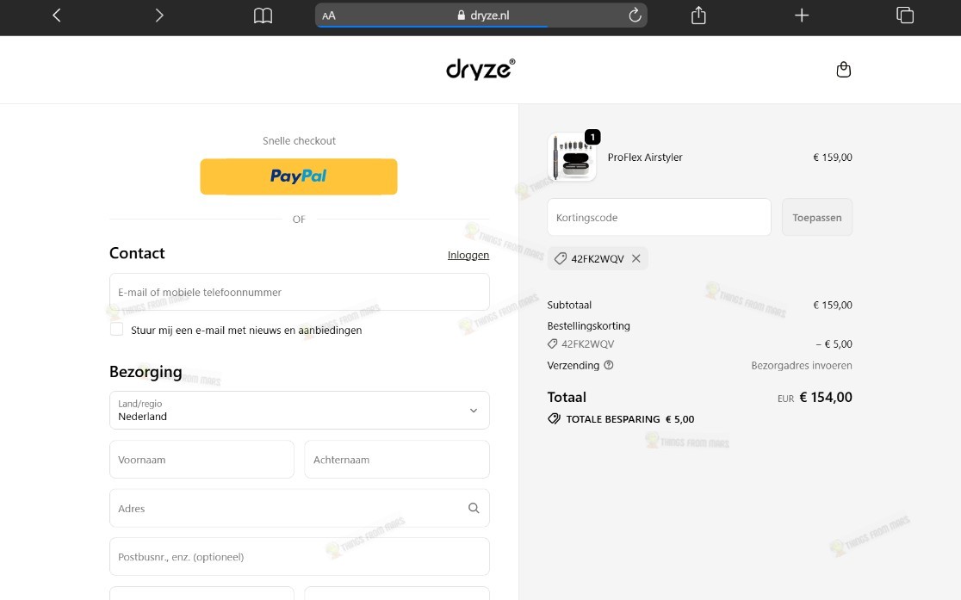This screenshot has width=961, height=600.
Task: Click the search magnifier in the Adres field
Action: 474,508
